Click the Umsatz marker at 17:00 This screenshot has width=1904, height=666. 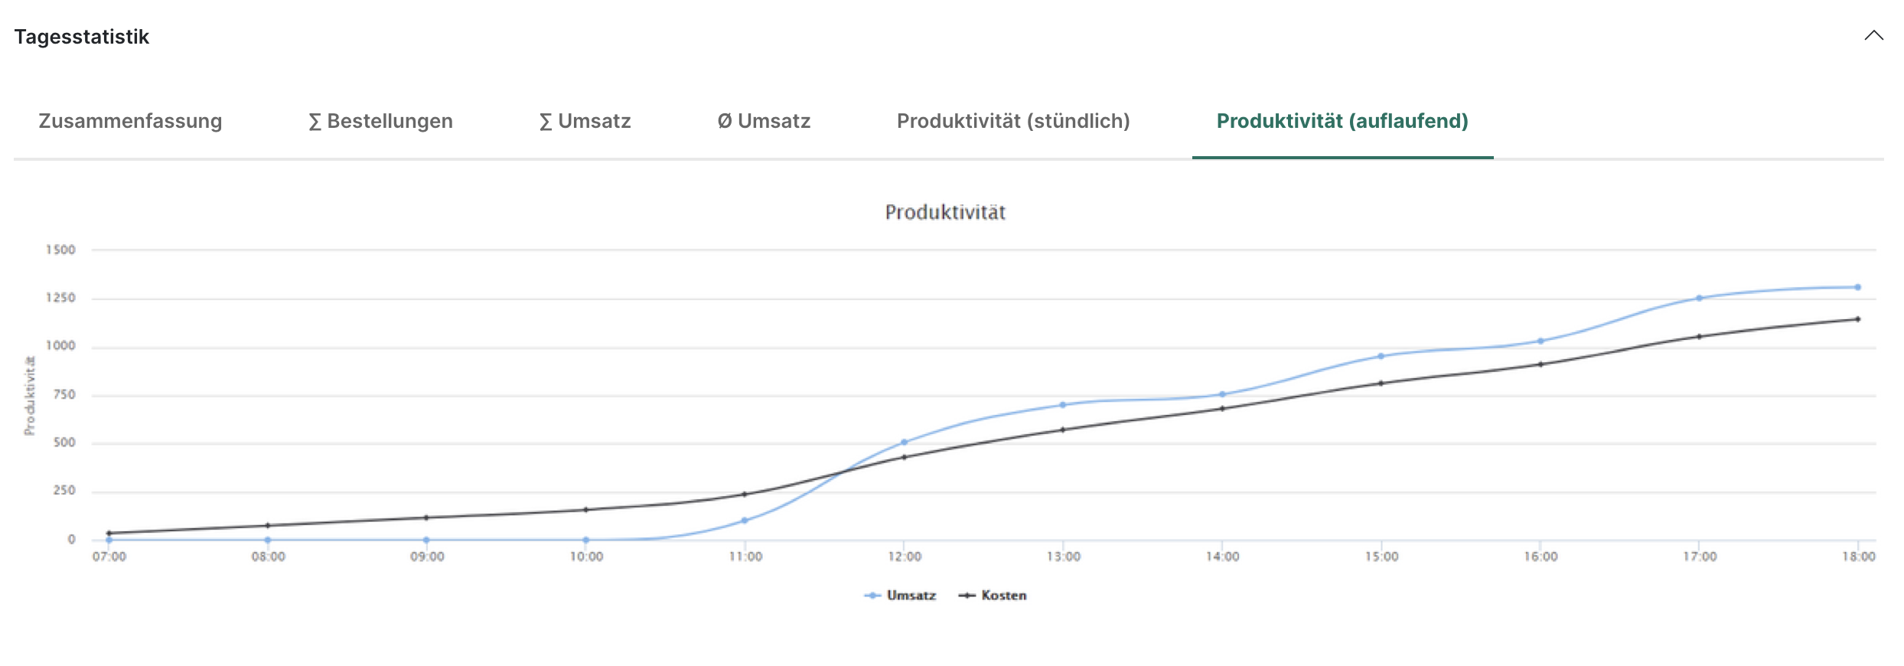(1699, 299)
